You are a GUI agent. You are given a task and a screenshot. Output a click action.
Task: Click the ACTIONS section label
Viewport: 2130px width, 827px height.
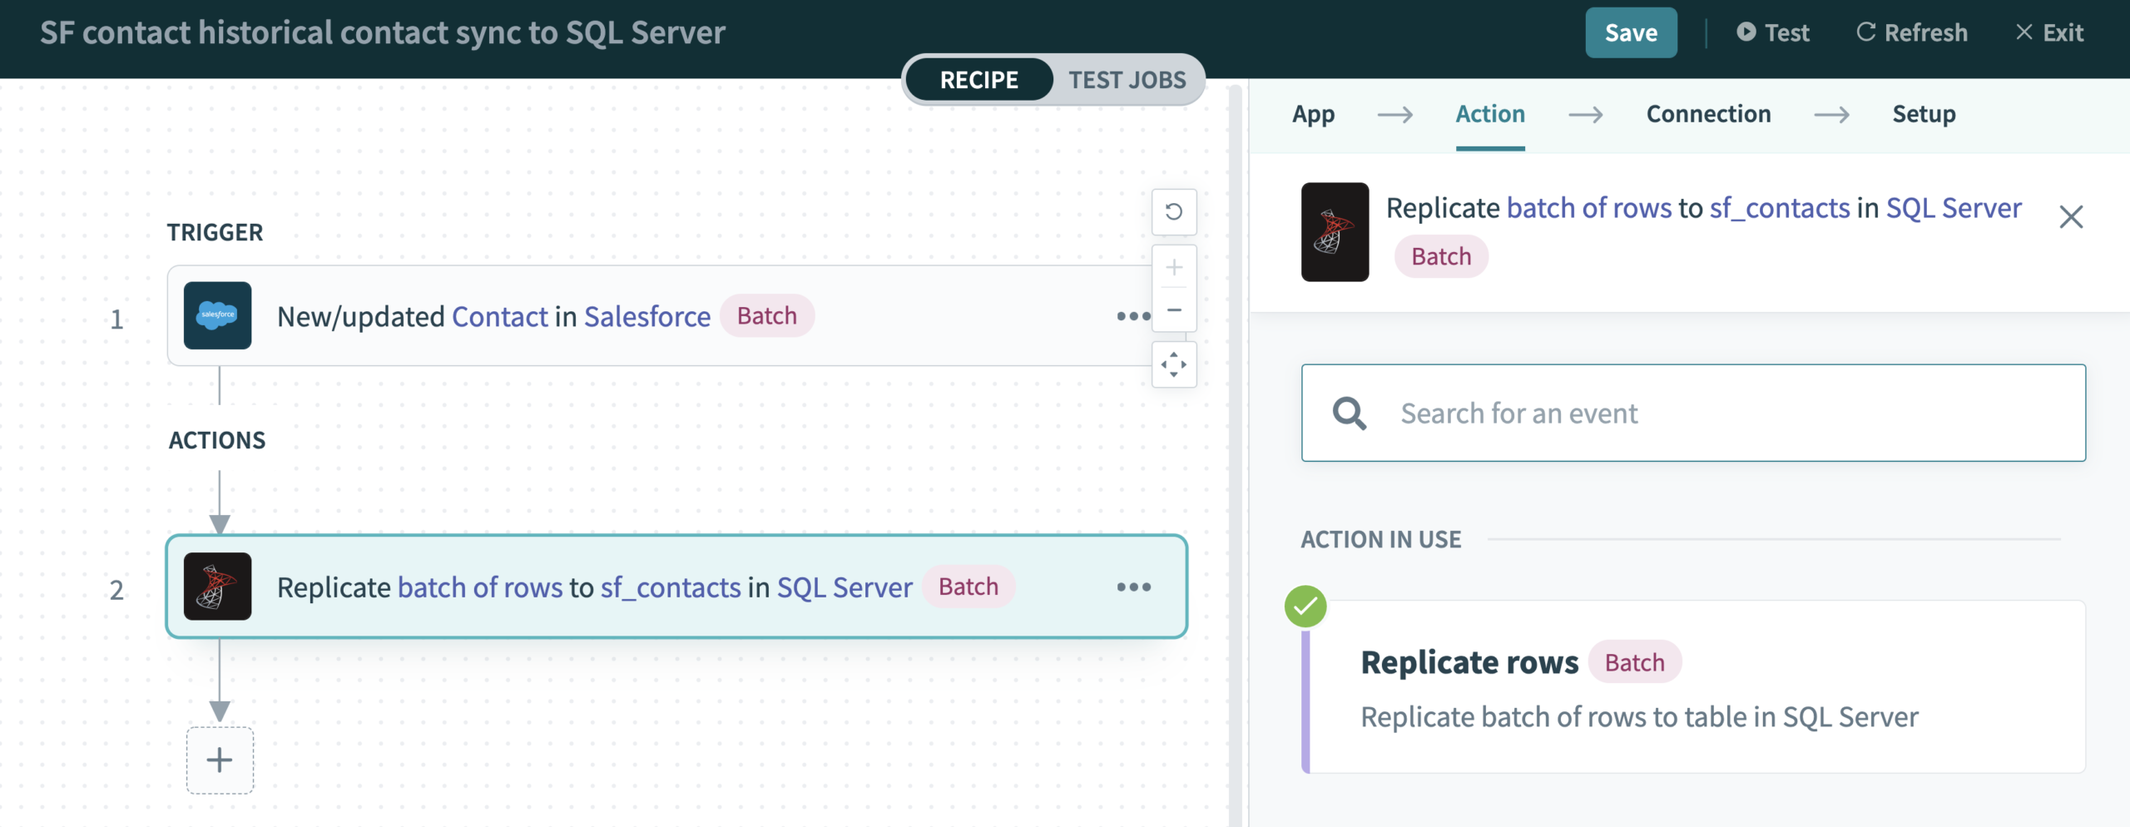(217, 440)
